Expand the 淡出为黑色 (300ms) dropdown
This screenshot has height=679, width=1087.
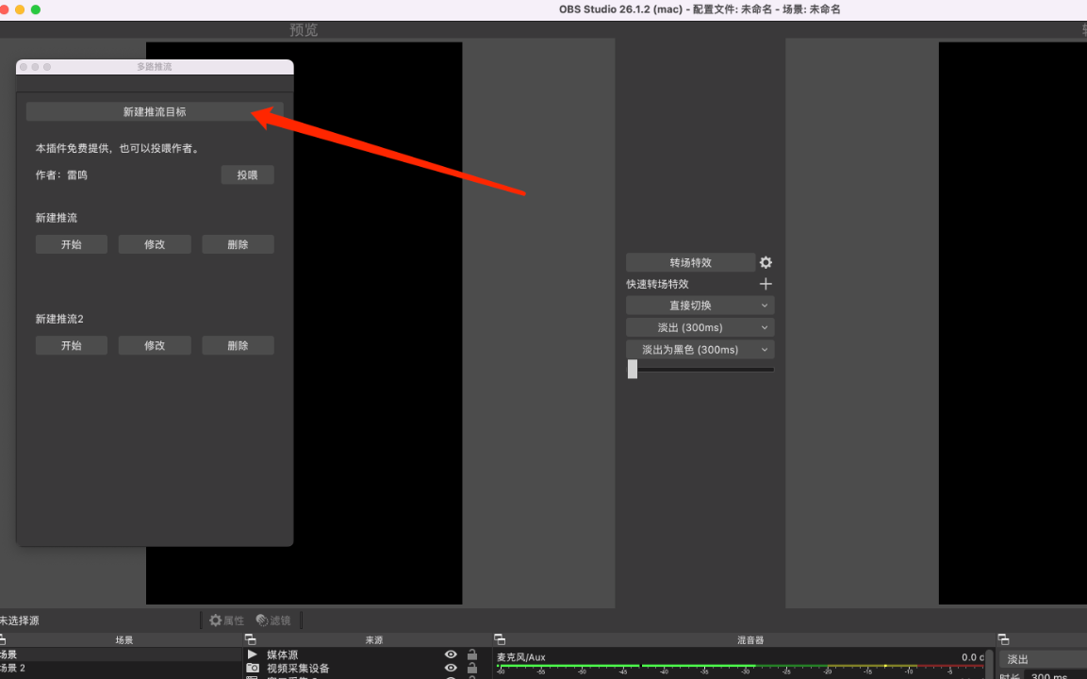700,349
